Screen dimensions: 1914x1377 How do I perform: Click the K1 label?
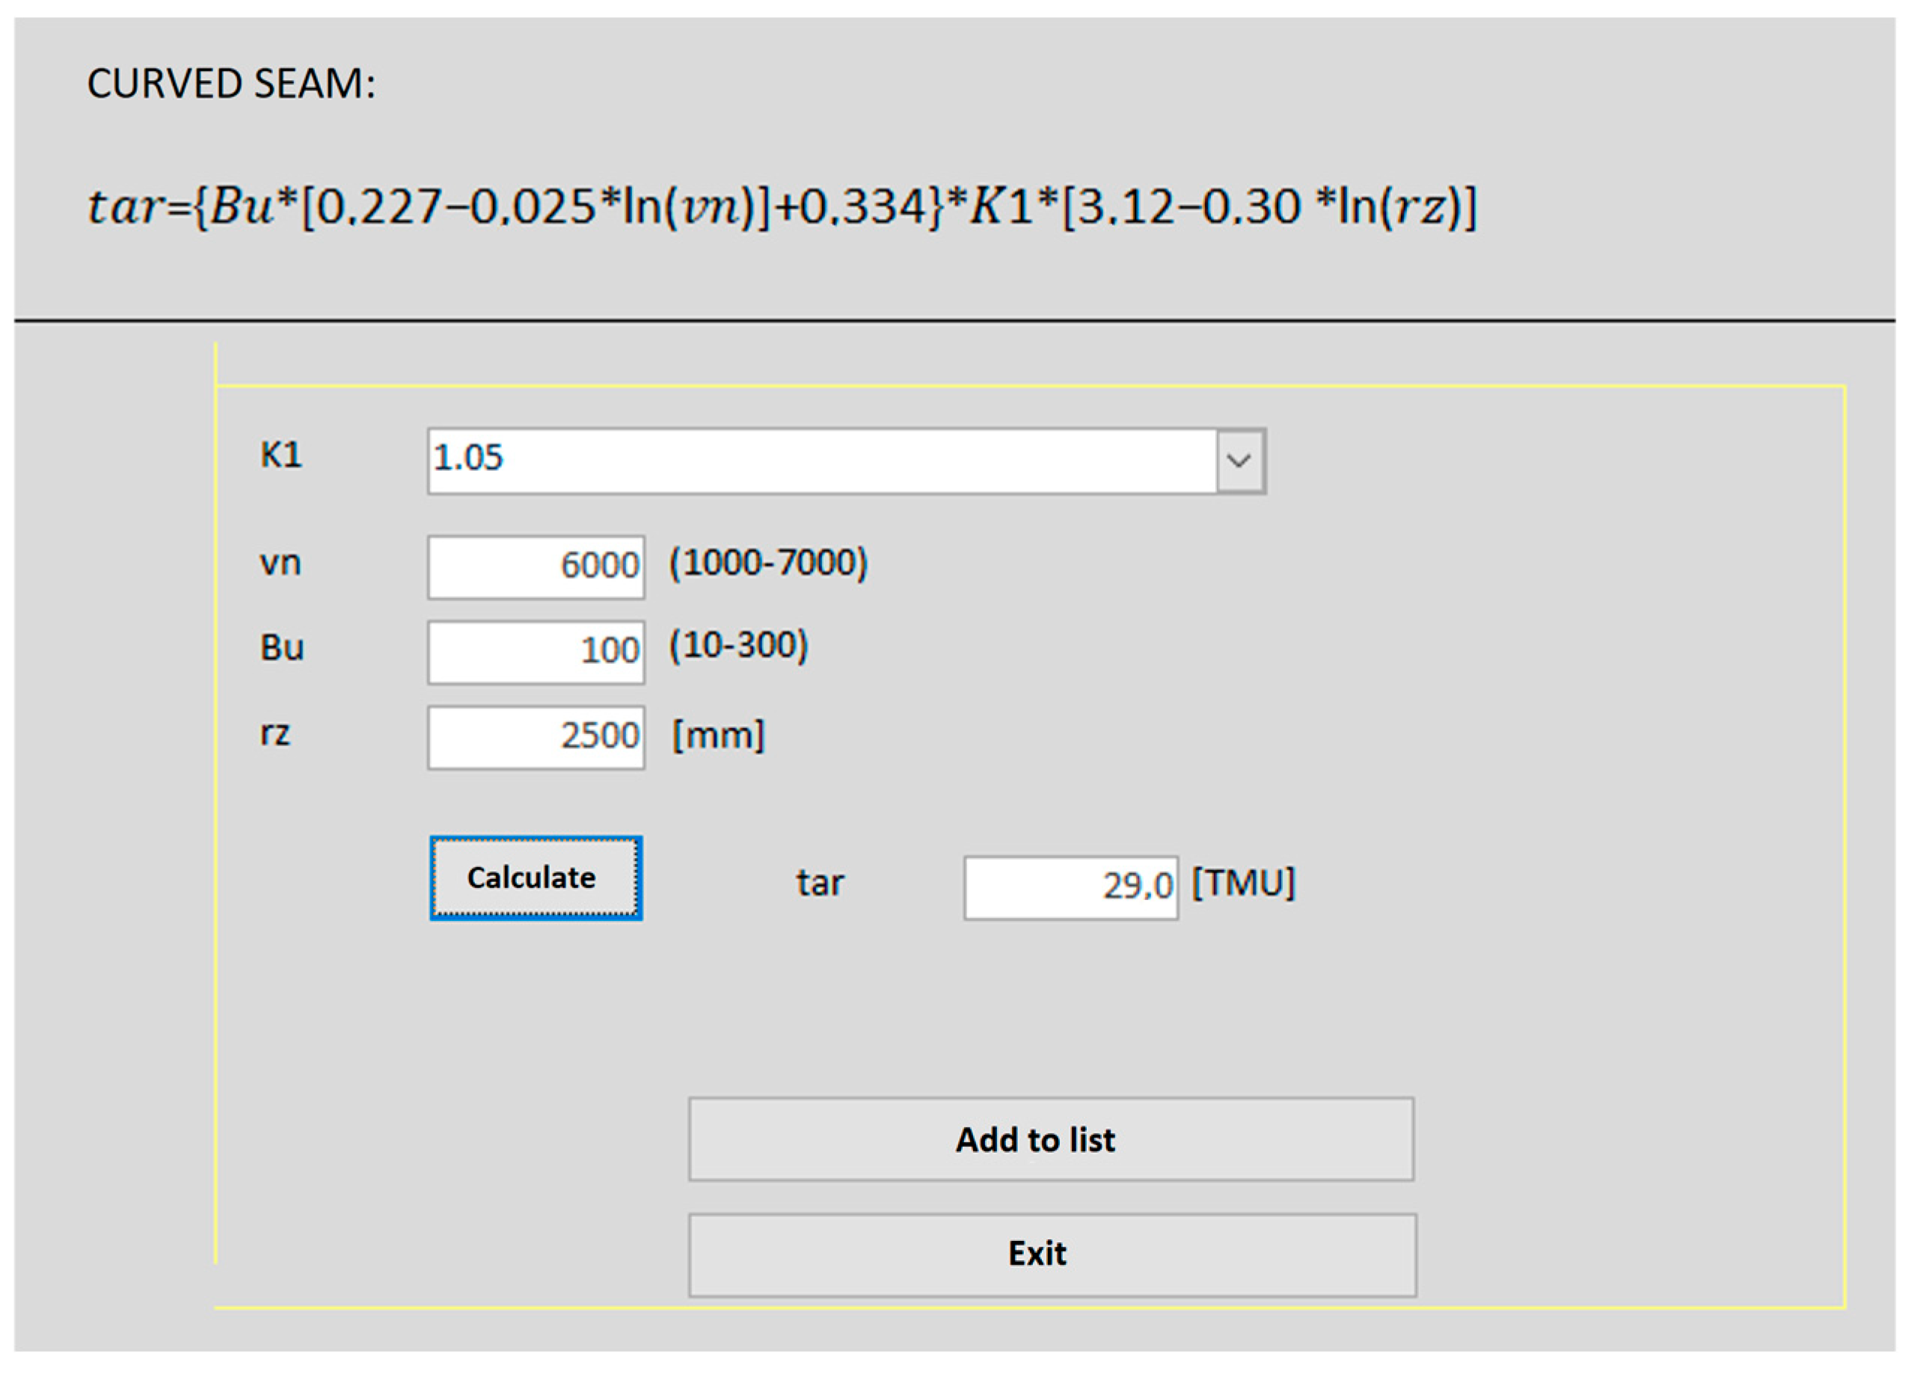281,456
